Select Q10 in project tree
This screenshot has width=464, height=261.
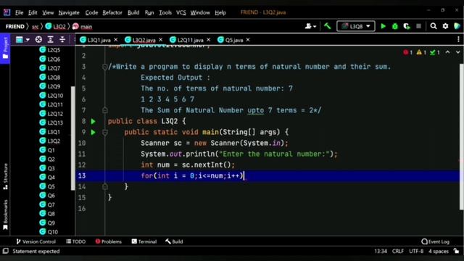49,232
